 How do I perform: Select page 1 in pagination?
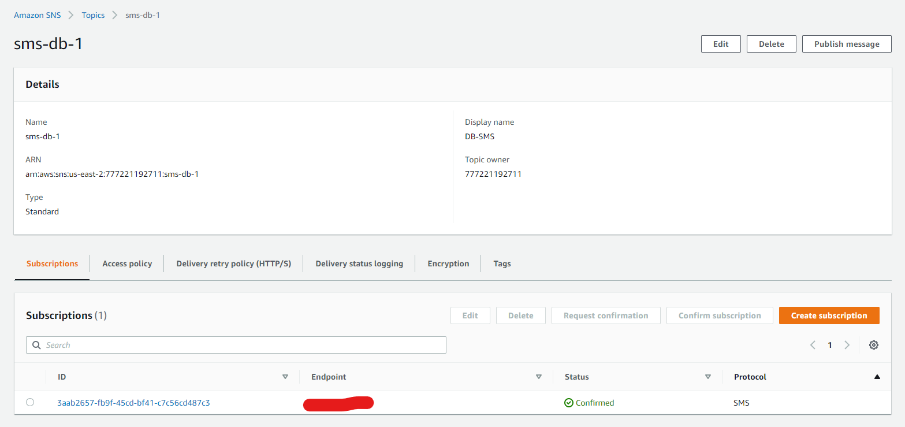click(x=829, y=344)
